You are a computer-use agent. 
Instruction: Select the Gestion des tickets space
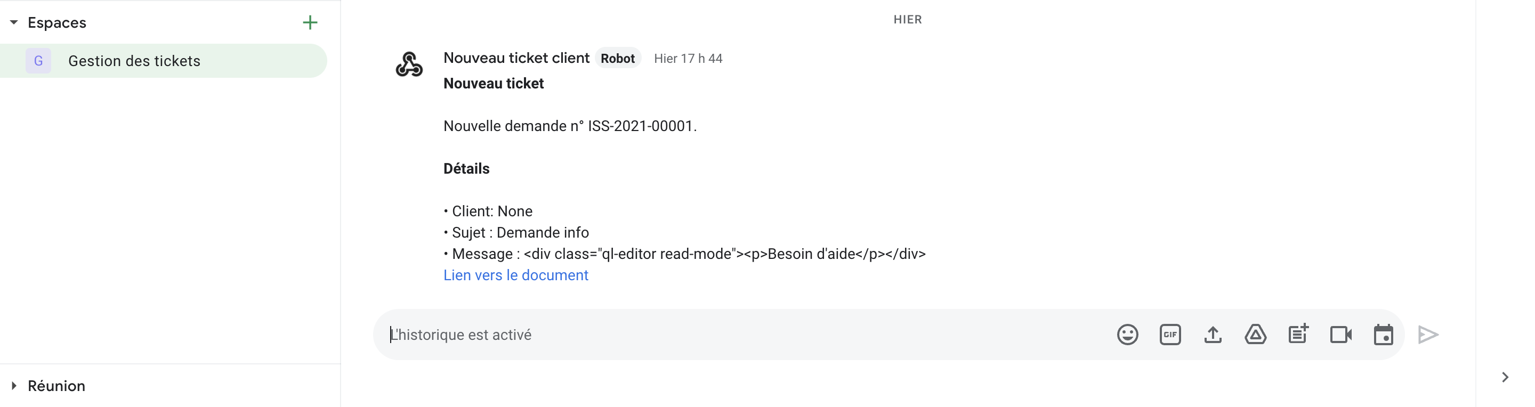134,61
